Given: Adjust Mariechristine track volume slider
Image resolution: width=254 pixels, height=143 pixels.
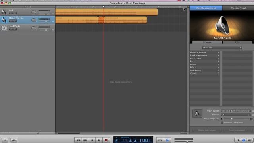Looking at the screenshot, I should [46, 22].
